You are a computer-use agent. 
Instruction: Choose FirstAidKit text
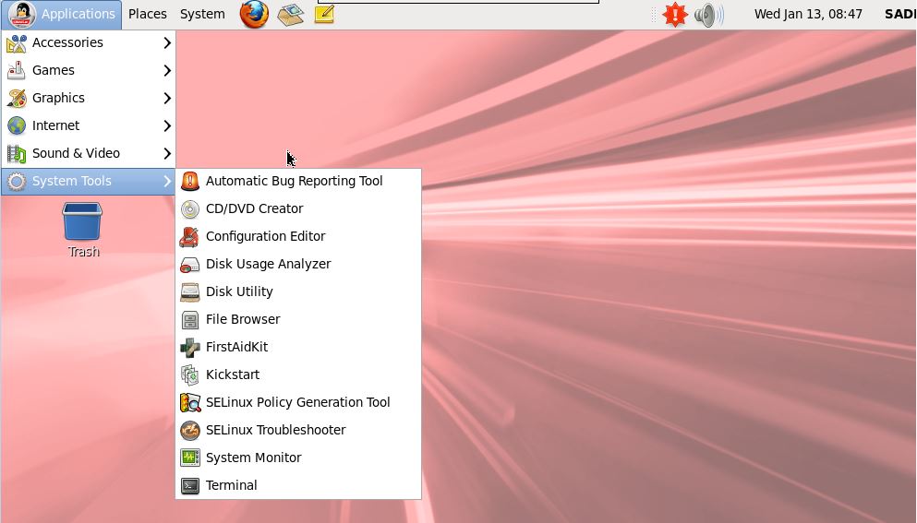(236, 347)
